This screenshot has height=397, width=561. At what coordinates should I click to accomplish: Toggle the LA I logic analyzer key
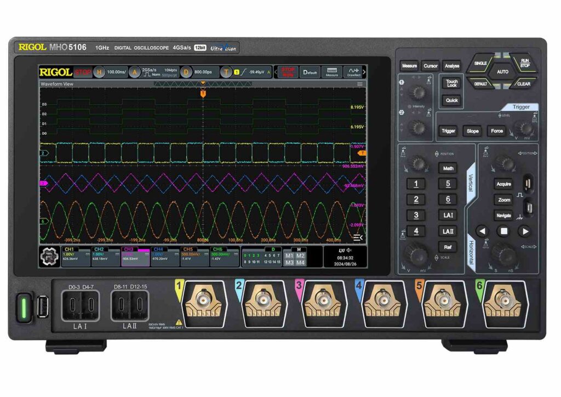coord(448,215)
